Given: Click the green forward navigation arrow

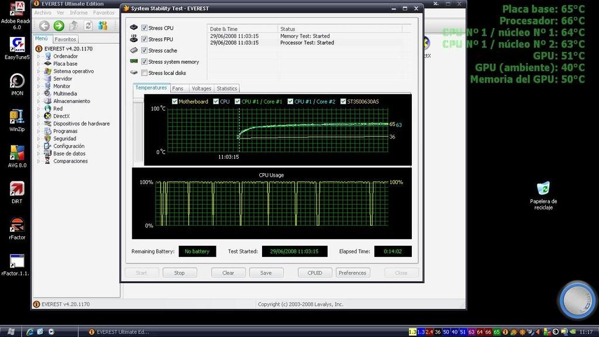Looking at the screenshot, I should (x=58, y=26).
